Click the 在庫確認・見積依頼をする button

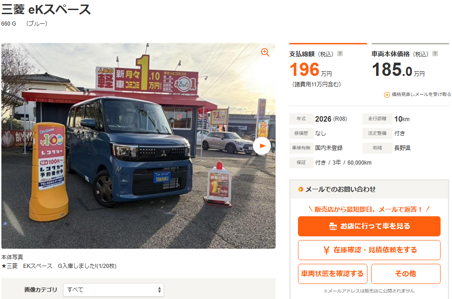[369, 250]
